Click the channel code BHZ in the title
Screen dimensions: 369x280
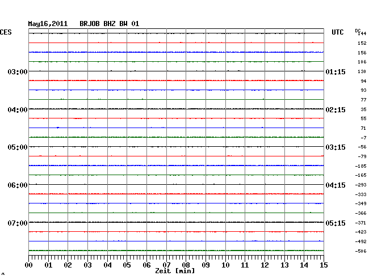tap(110, 24)
